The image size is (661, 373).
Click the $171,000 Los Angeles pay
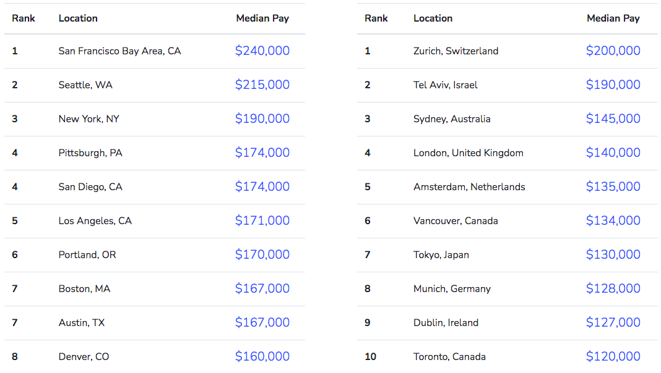click(x=262, y=221)
